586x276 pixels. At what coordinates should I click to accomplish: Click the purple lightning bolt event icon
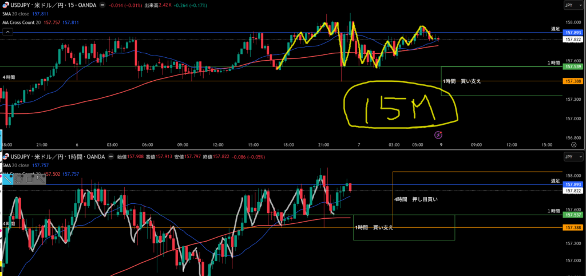(x=438, y=135)
